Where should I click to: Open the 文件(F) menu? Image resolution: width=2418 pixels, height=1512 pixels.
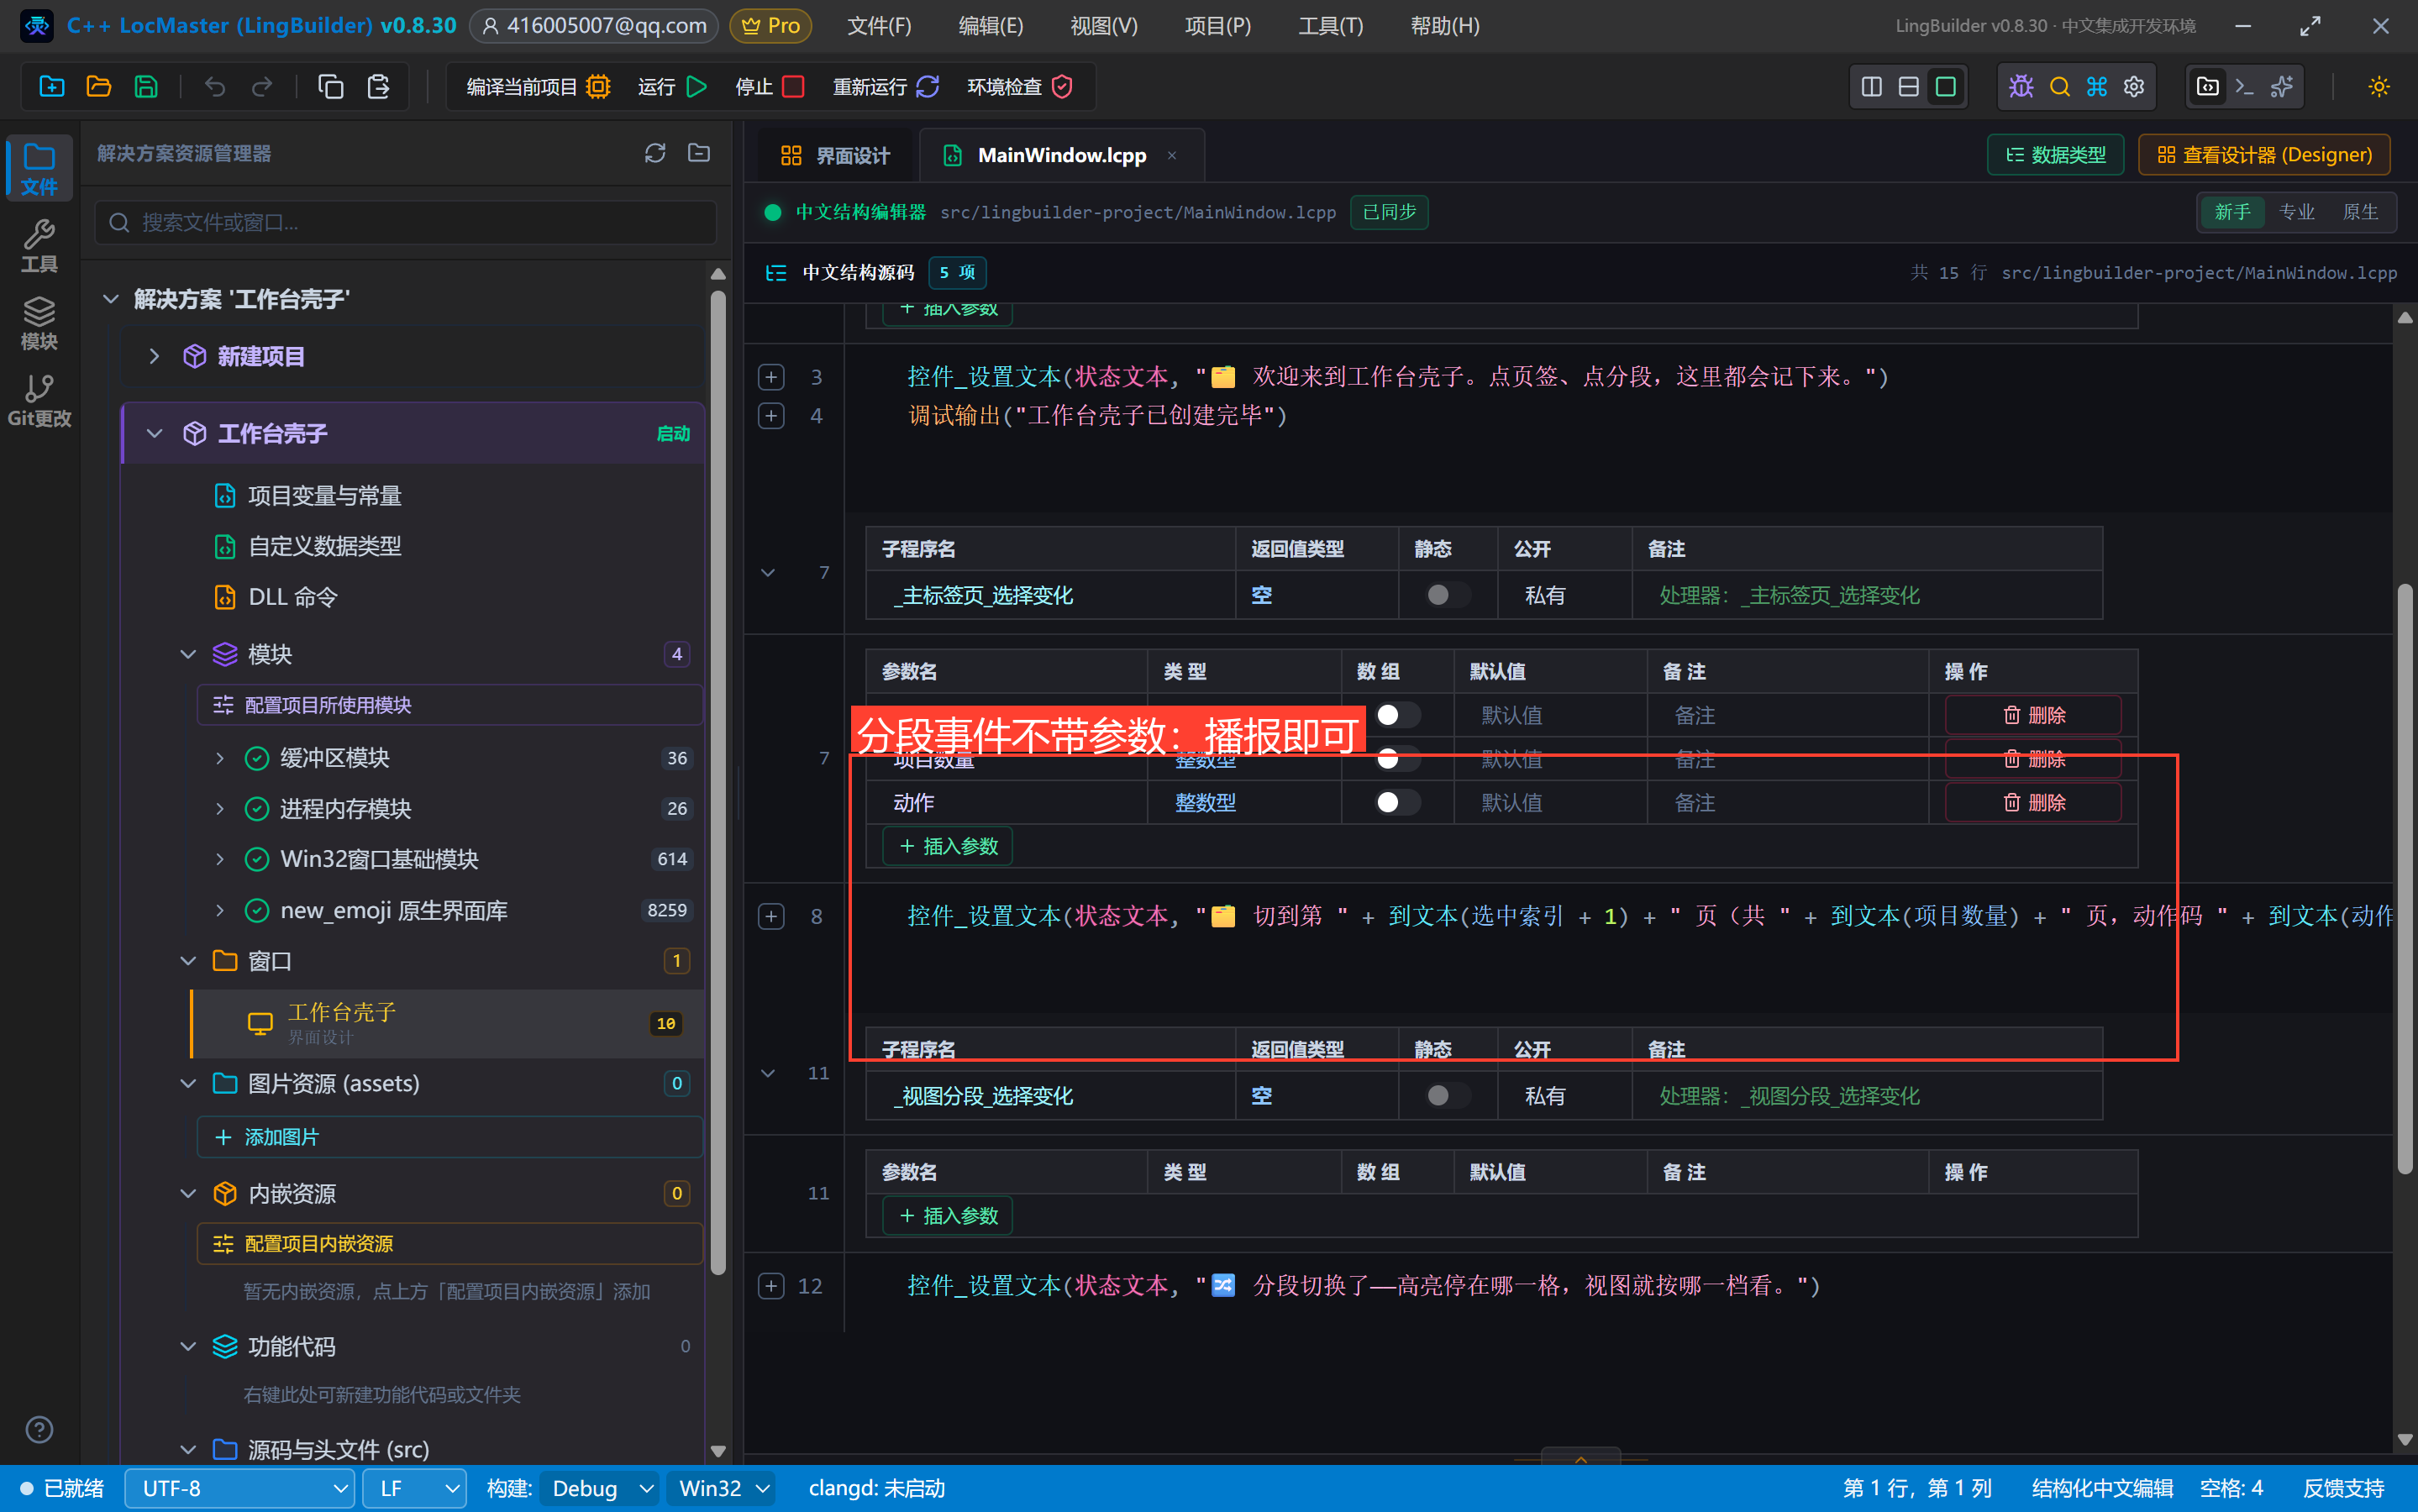click(x=878, y=26)
